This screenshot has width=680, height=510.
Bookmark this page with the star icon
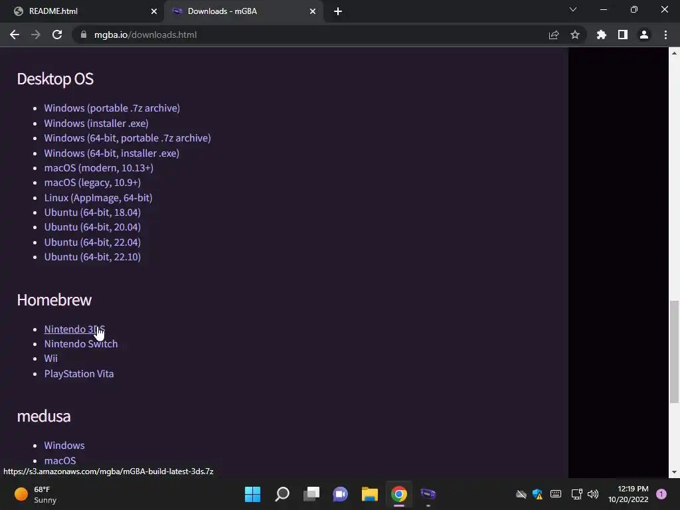point(575,35)
